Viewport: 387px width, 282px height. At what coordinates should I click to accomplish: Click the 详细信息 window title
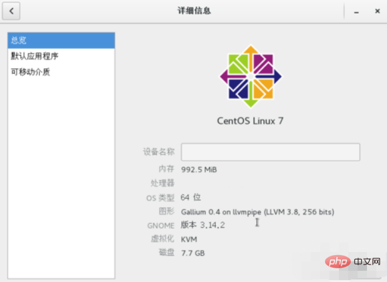(x=194, y=11)
